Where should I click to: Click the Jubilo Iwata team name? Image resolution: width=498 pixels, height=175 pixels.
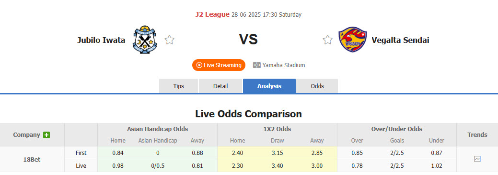click(x=101, y=40)
